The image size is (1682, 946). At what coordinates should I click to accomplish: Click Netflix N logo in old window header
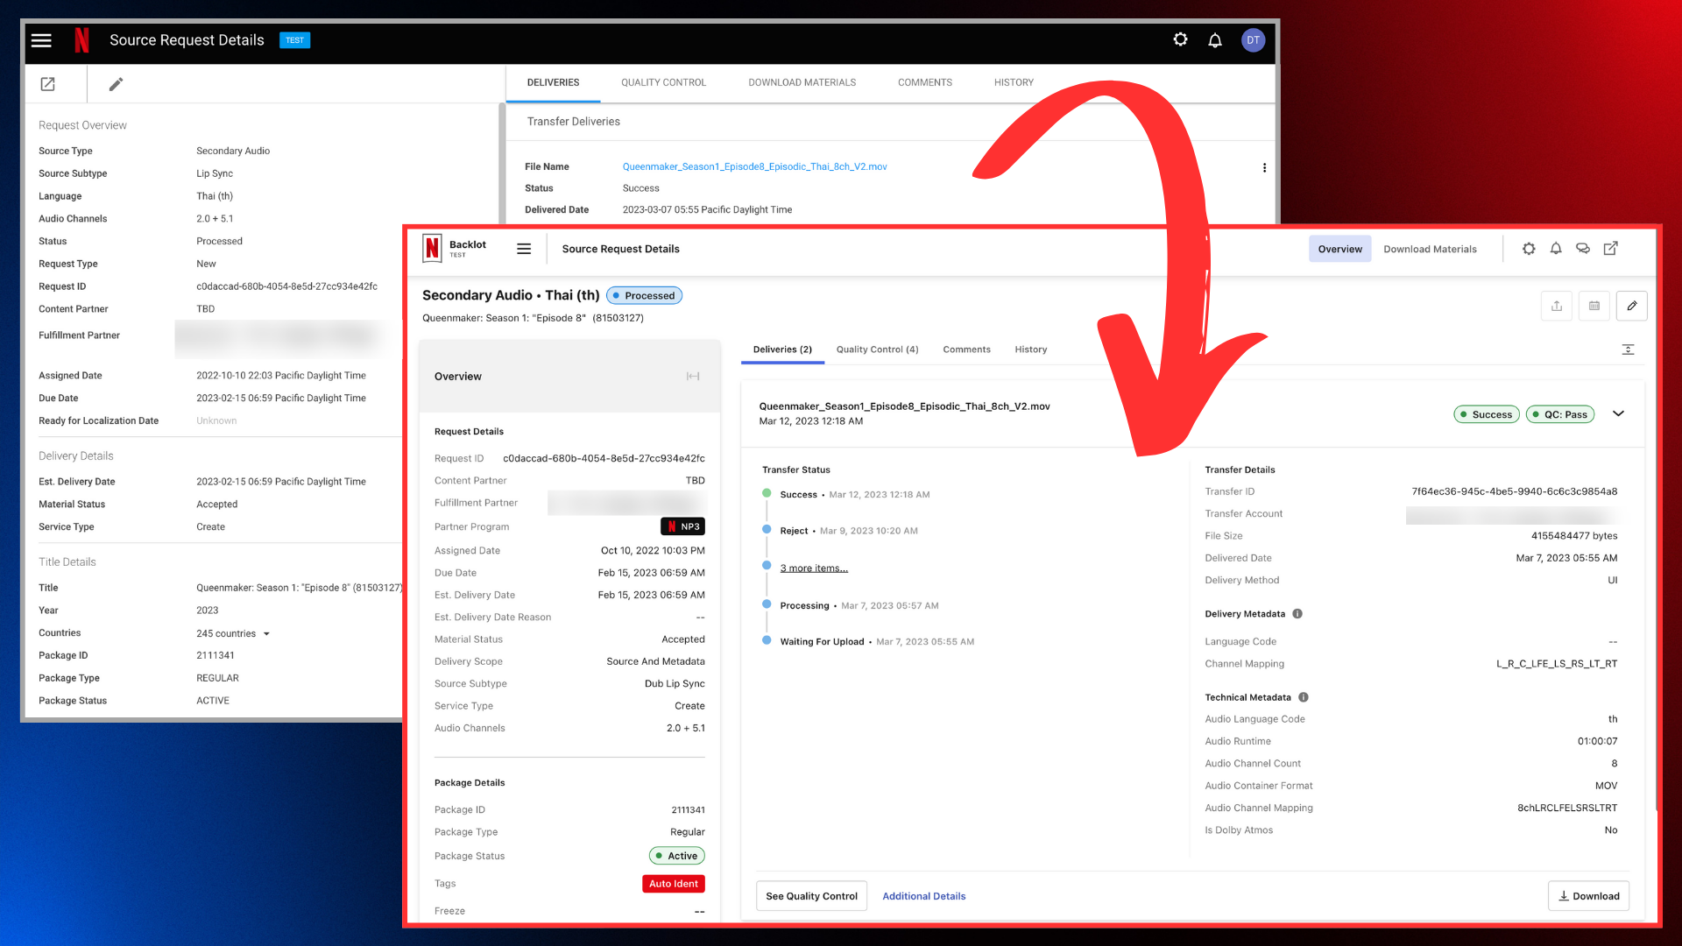[x=81, y=40]
